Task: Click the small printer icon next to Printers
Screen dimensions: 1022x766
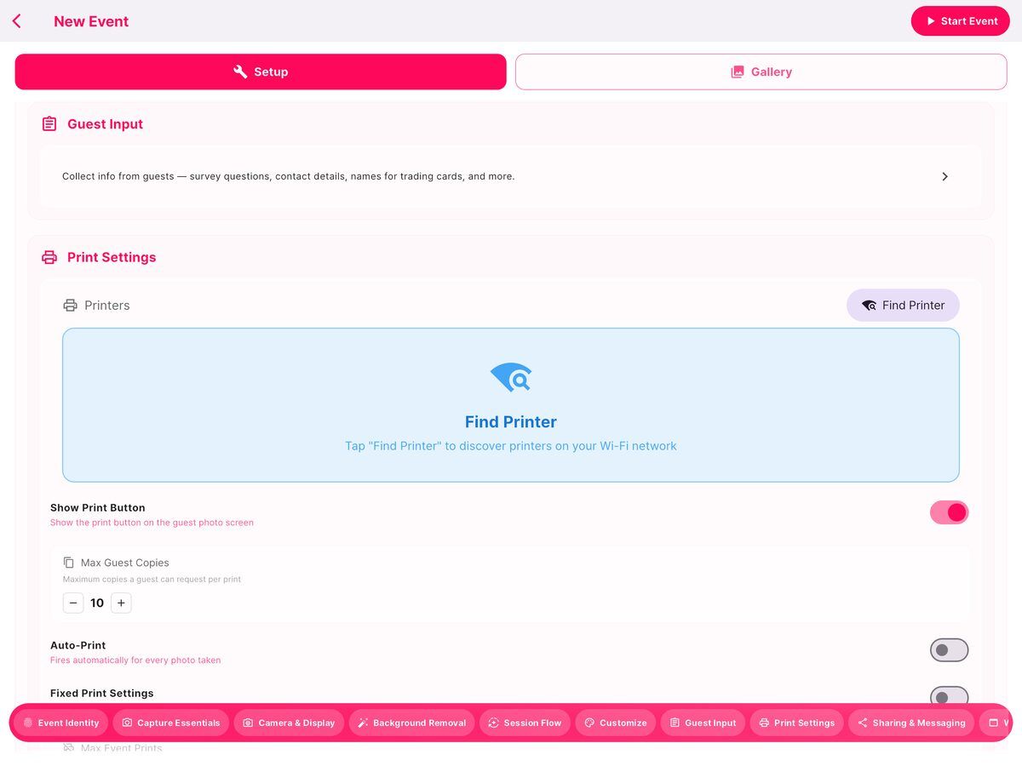Action: coord(70,306)
